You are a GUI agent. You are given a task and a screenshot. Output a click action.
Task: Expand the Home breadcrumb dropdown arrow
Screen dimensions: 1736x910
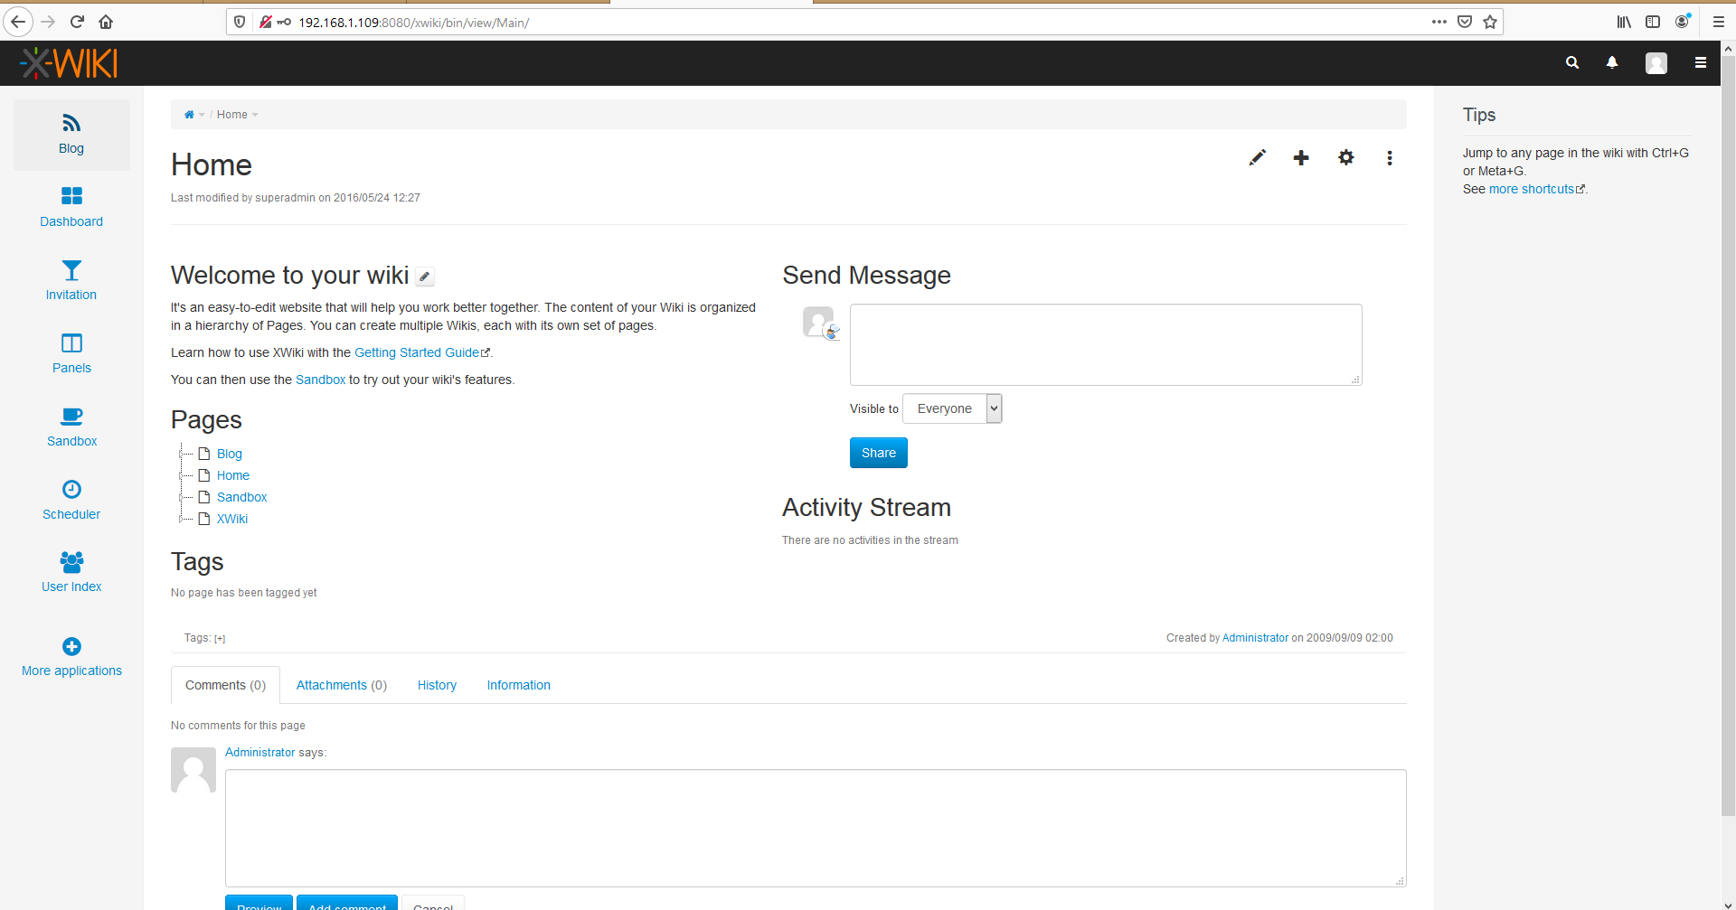[x=256, y=115]
